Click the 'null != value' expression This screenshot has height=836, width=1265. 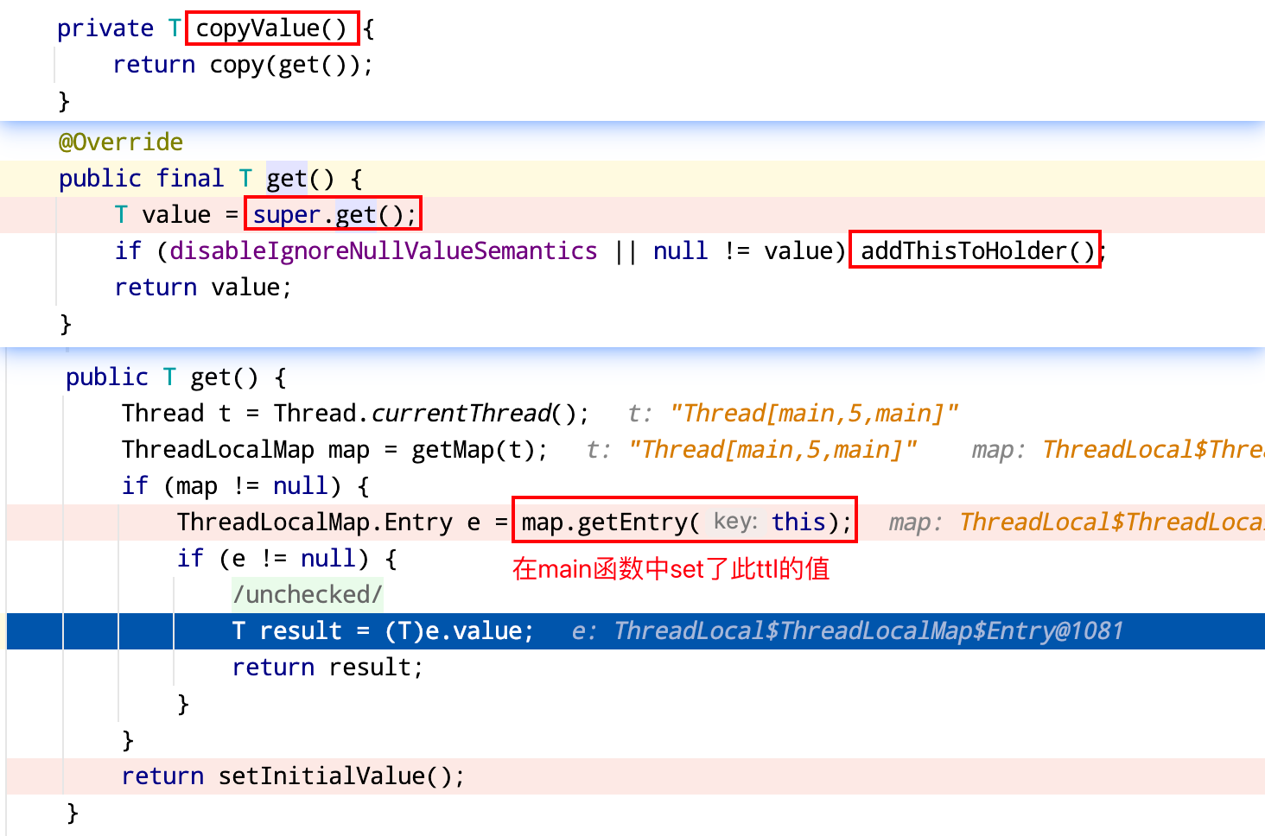pyautogui.click(x=747, y=251)
